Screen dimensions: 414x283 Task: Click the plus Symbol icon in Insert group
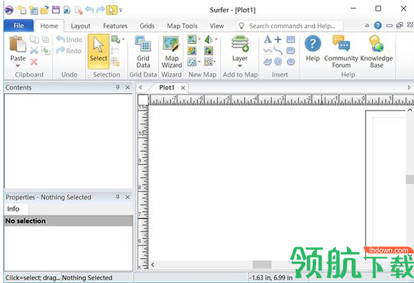278,39
